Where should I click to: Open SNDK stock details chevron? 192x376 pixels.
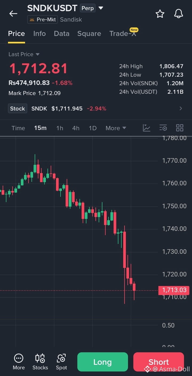point(181,108)
